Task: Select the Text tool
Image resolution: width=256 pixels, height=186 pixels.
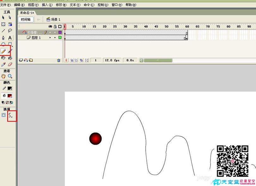Action: (10, 38)
